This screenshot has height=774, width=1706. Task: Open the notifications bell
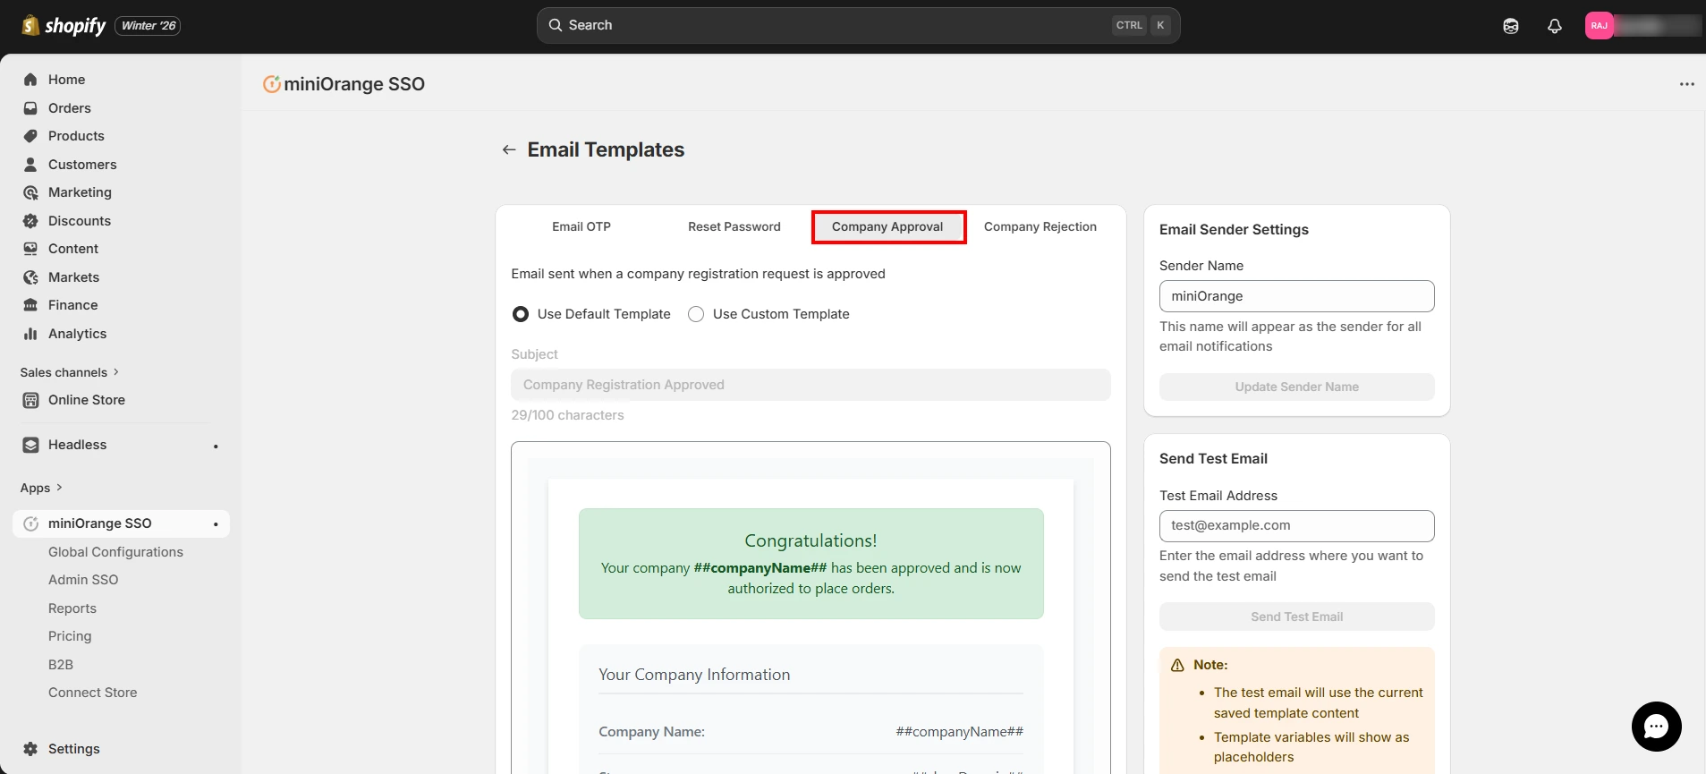click(x=1555, y=26)
